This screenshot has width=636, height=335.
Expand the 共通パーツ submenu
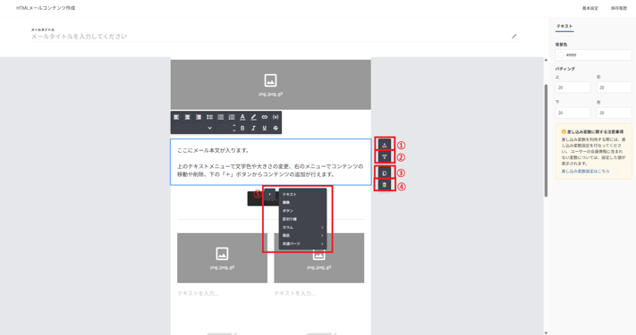pos(302,244)
